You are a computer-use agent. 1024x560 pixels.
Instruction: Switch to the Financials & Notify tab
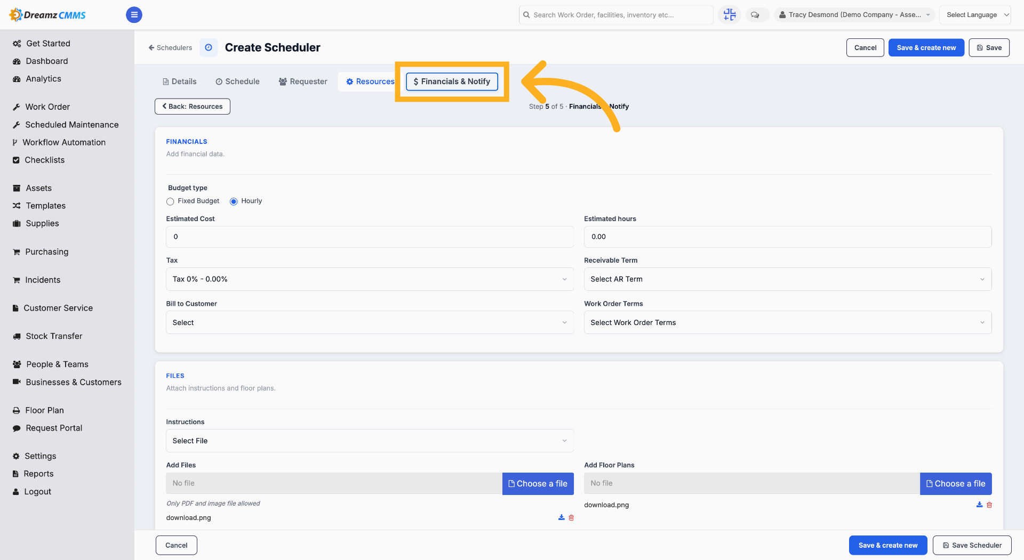[452, 82]
